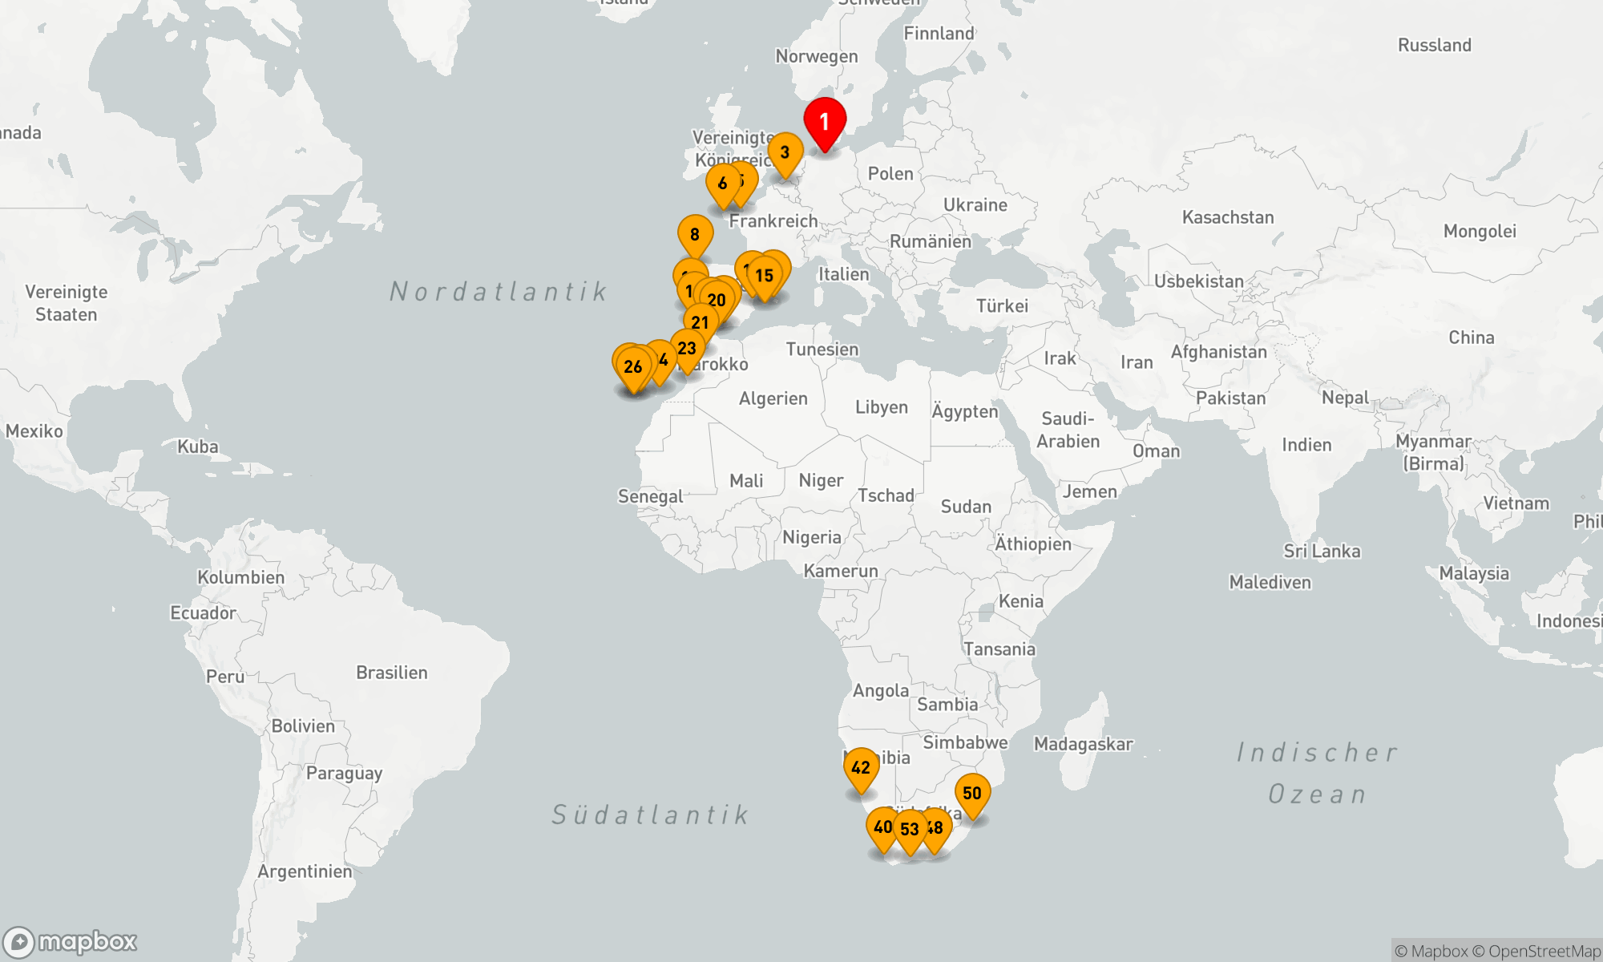This screenshot has height=962, width=1603.
Task: Open the © Mapbox attribution link
Action: point(1431,952)
